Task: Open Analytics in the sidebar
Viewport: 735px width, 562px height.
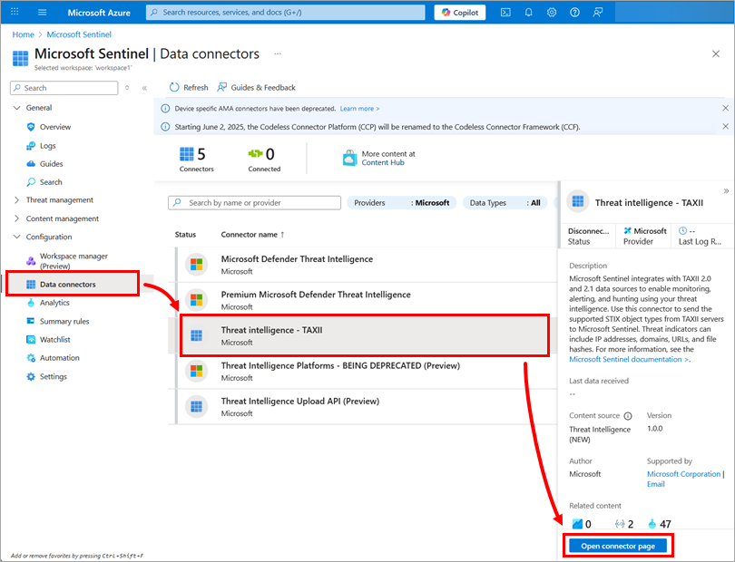Action: click(x=54, y=303)
